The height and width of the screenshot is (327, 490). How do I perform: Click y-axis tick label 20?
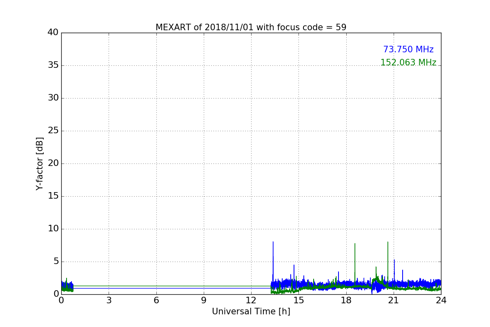53,163
